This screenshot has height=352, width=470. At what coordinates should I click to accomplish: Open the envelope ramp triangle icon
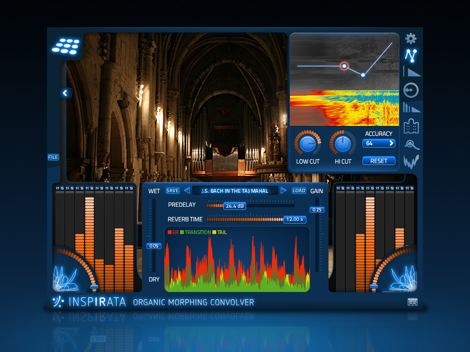[412, 72]
